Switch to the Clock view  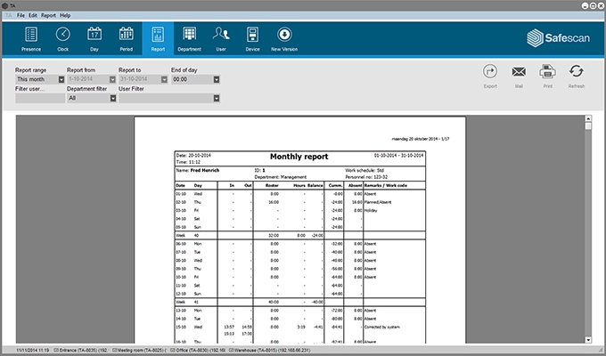62,38
